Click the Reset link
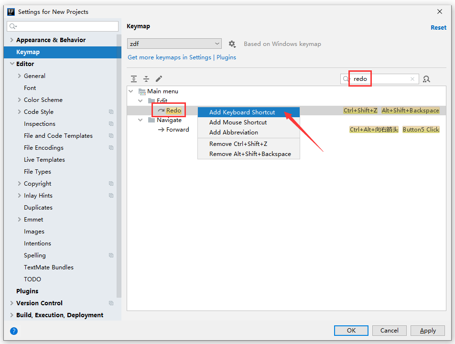 tap(438, 28)
